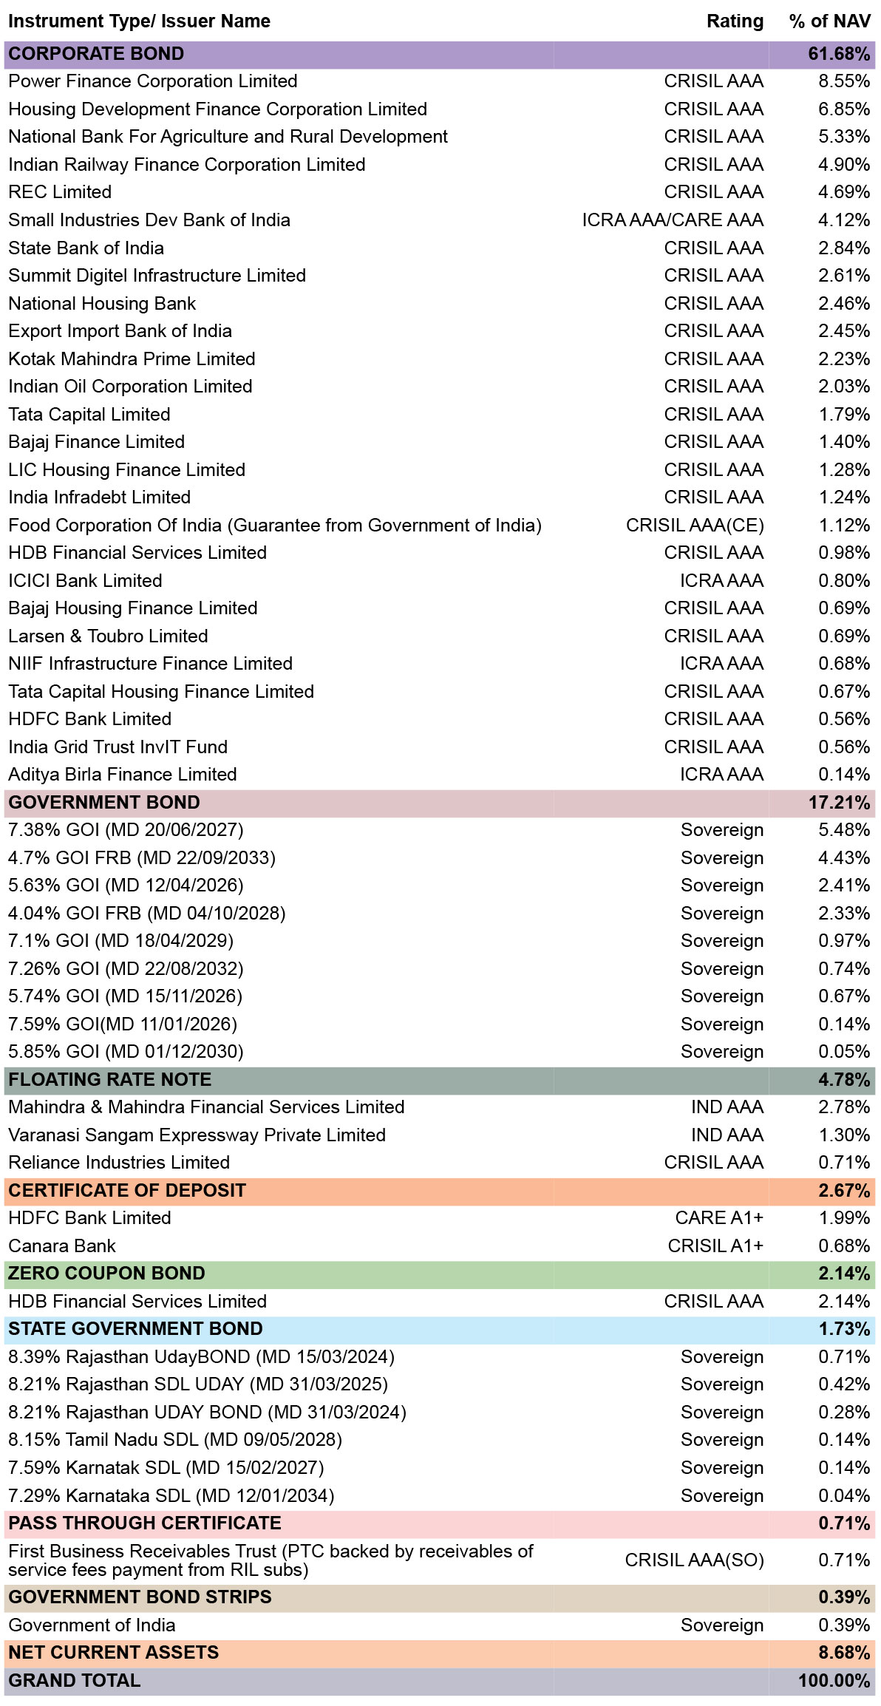Viewport: 881px width, 1706px height.
Task: Click the Rating column heading
Action: 735,21
